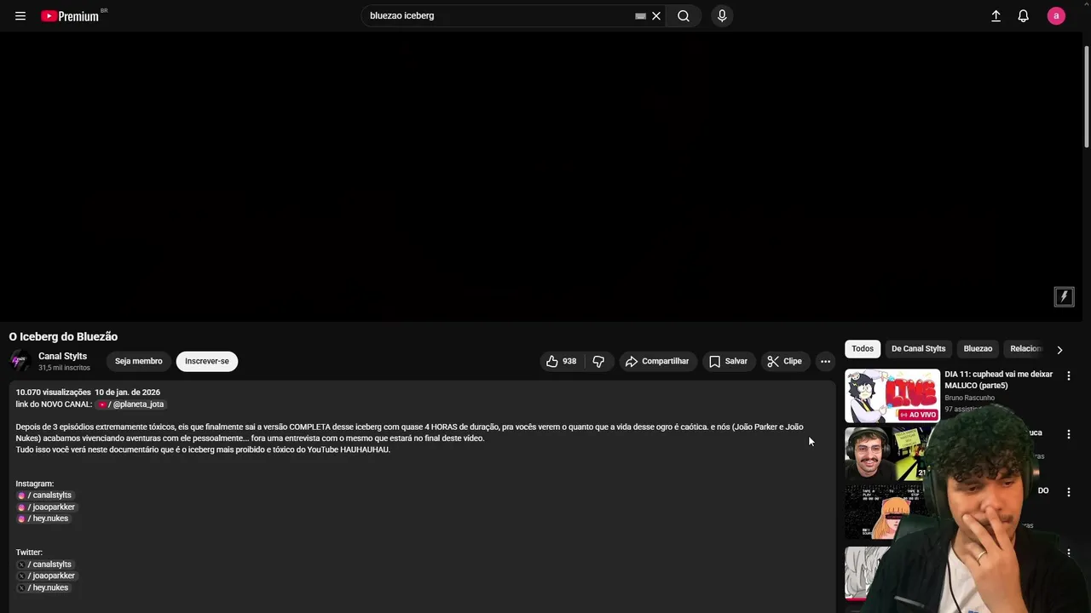Click the Seja membro button
The width and height of the screenshot is (1091, 613).
pyautogui.click(x=138, y=361)
